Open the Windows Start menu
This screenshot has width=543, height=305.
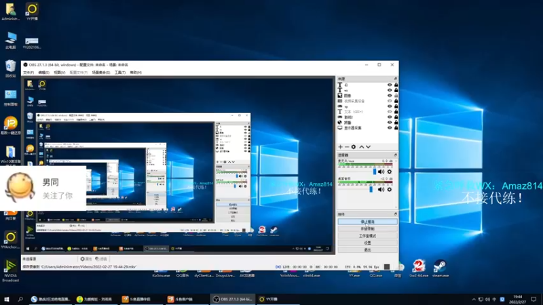tap(6, 299)
